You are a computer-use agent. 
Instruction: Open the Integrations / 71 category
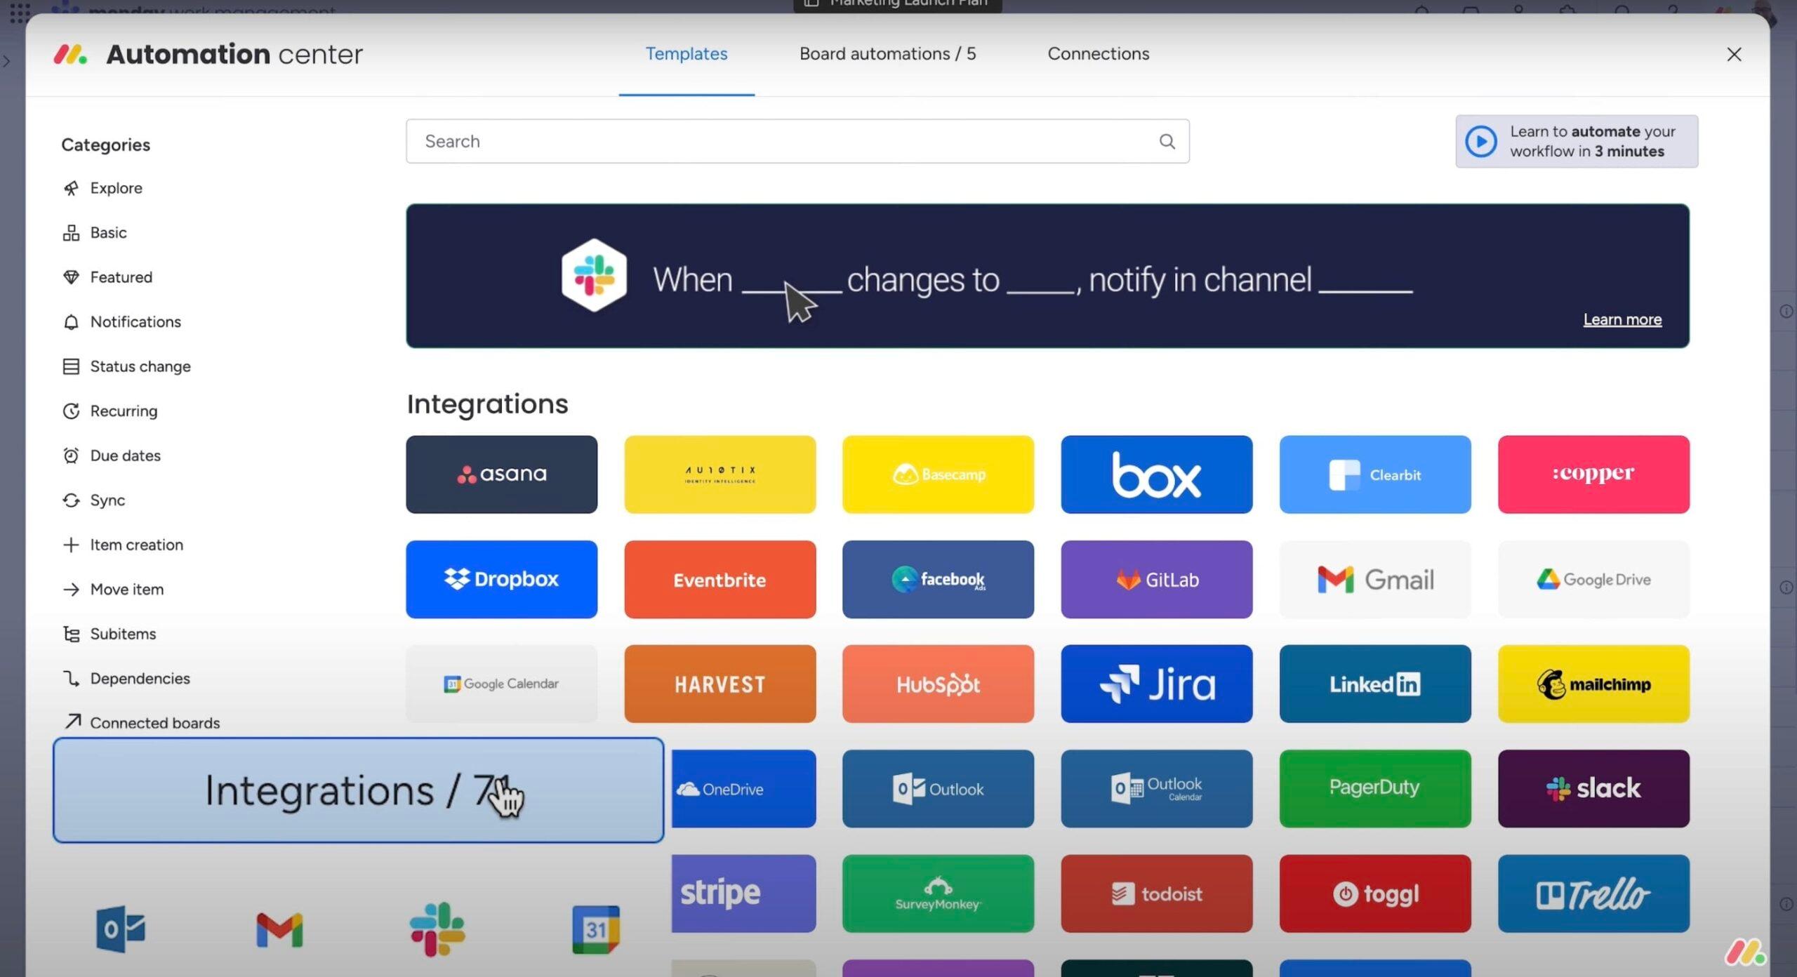[358, 790]
